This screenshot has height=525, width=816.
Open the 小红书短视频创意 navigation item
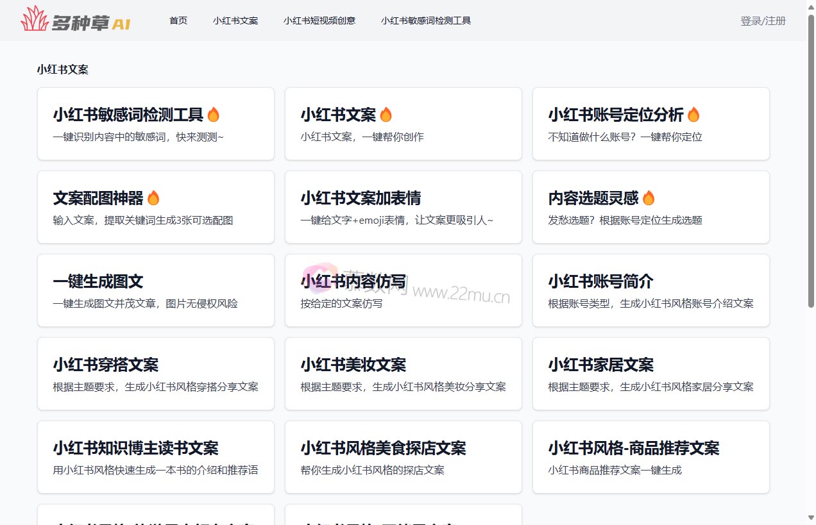[x=319, y=21]
